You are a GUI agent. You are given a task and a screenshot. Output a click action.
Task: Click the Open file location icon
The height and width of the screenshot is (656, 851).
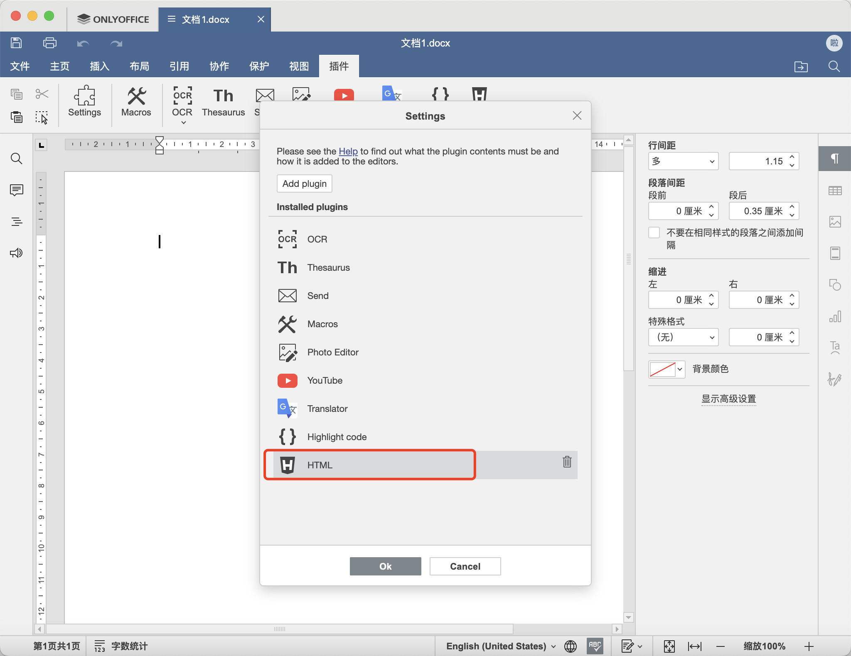point(801,66)
